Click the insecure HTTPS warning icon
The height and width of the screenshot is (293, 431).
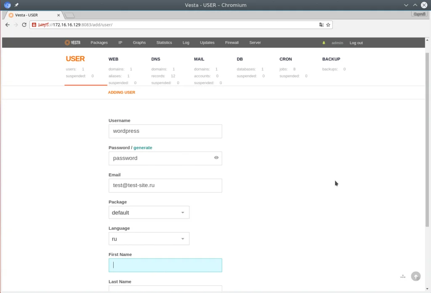[34, 25]
